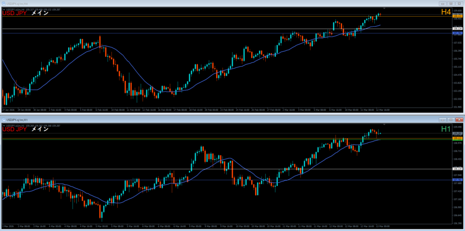Click the H1 chart window icon in title bar
The height and width of the screenshot is (231, 465).
pyautogui.click(x=4, y=119)
